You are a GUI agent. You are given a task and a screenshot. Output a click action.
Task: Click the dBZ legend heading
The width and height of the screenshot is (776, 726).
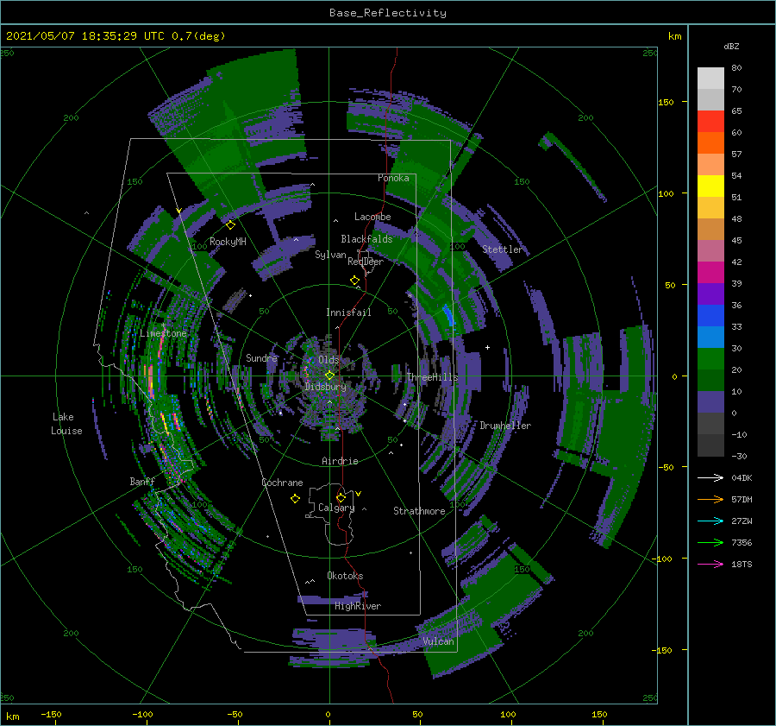click(x=731, y=47)
